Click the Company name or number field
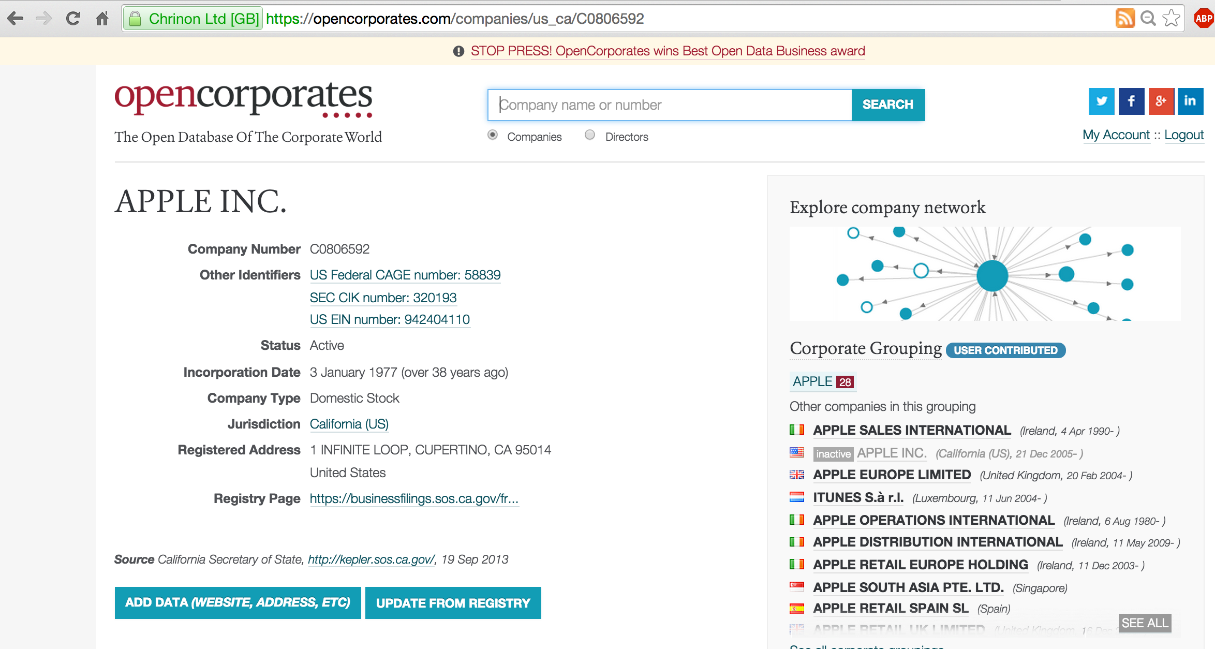This screenshot has height=649, width=1215. tap(670, 105)
